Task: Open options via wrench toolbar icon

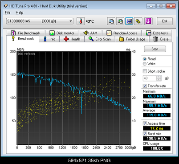Action: point(138,21)
